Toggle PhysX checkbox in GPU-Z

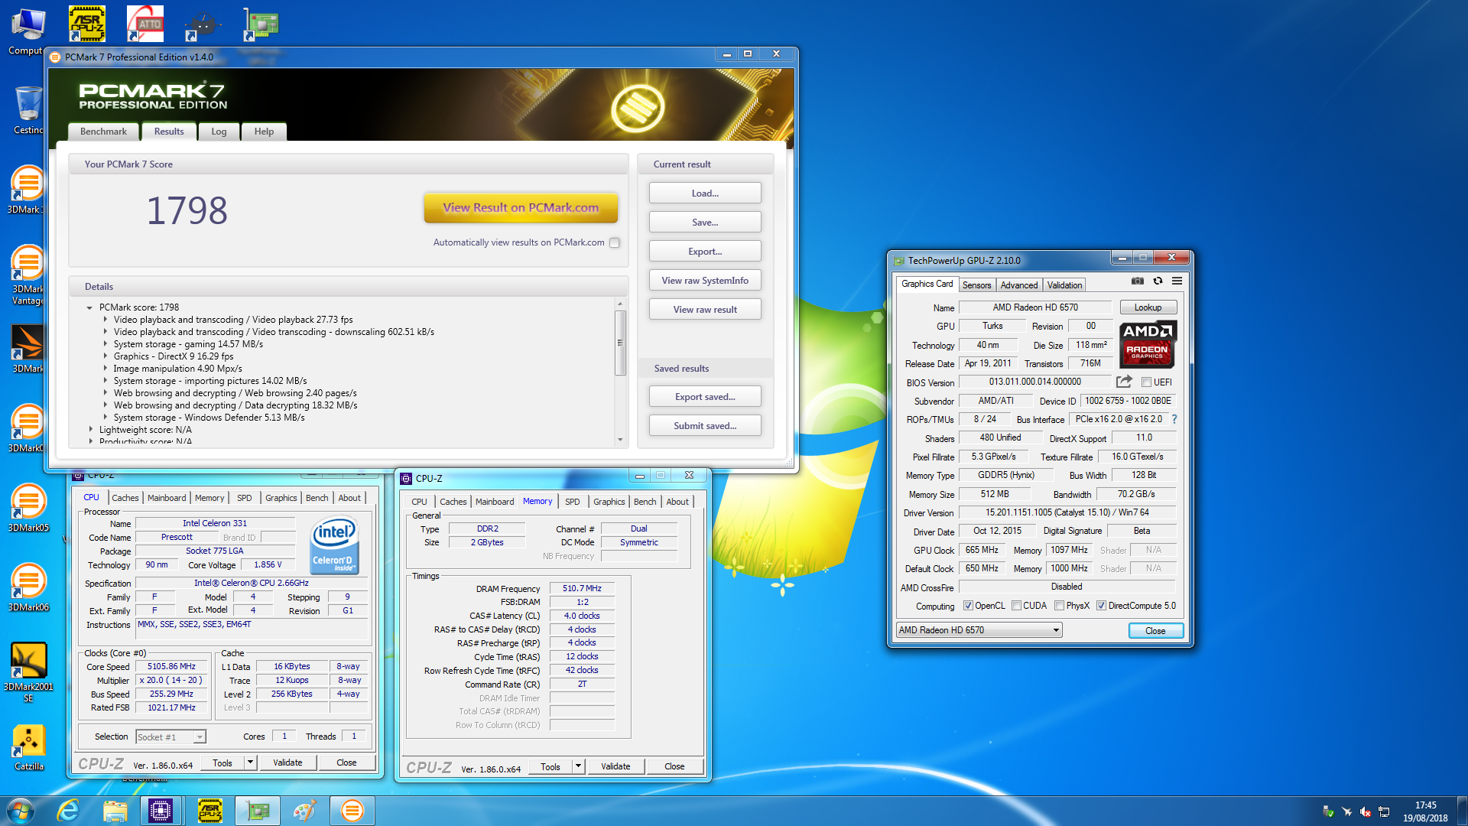pyautogui.click(x=1059, y=606)
